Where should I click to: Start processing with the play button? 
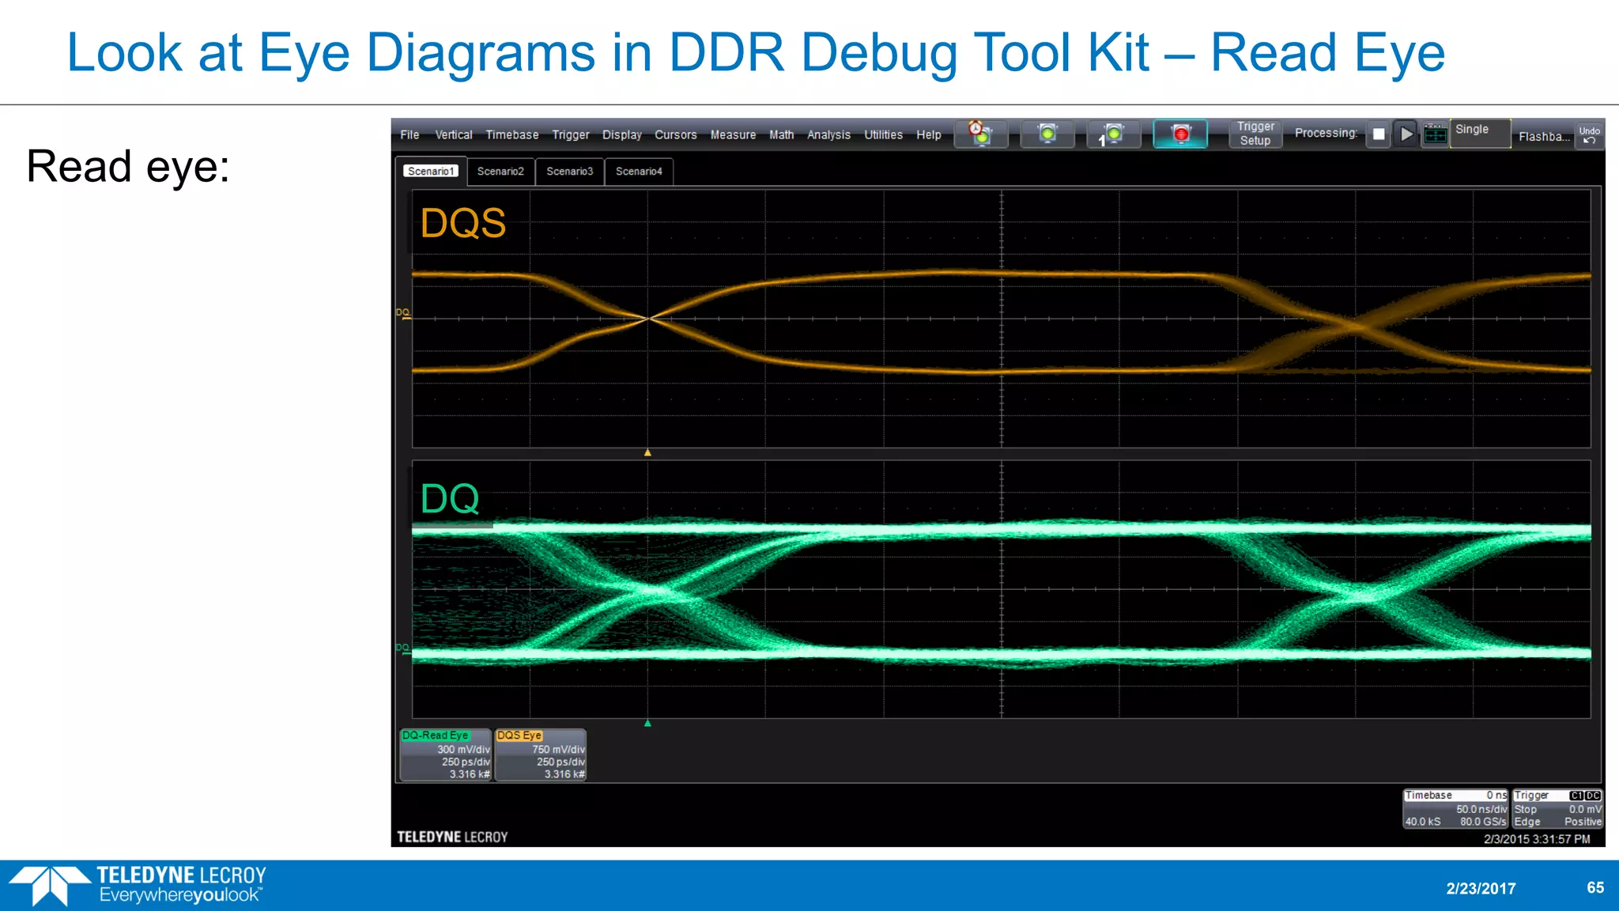(x=1406, y=134)
